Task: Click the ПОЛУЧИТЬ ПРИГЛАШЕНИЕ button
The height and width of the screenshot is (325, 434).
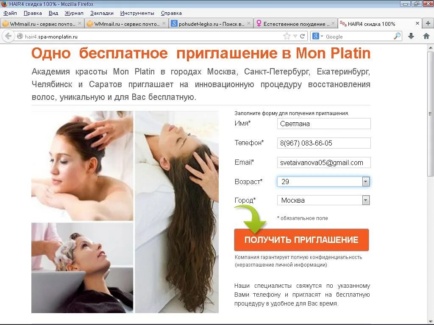Action: (301, 240)
